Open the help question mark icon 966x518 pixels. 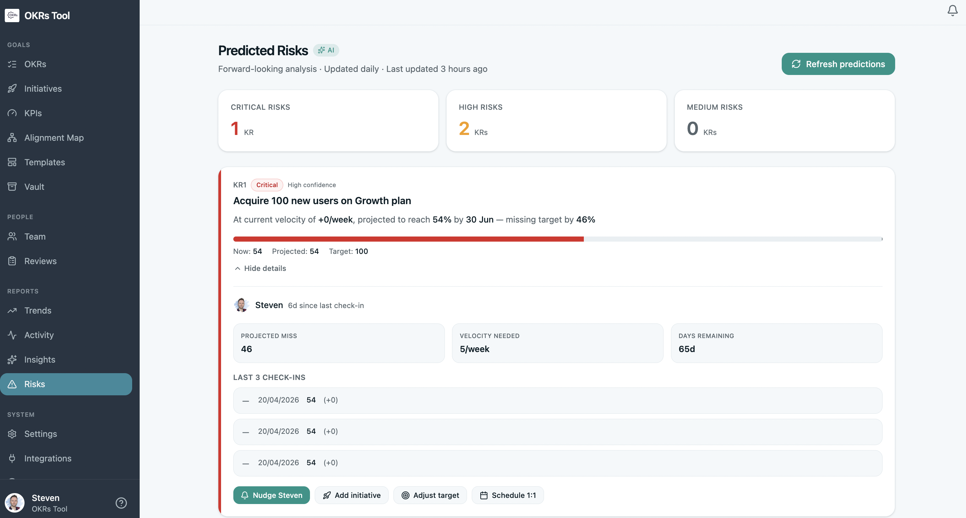[x=121, y=503]
